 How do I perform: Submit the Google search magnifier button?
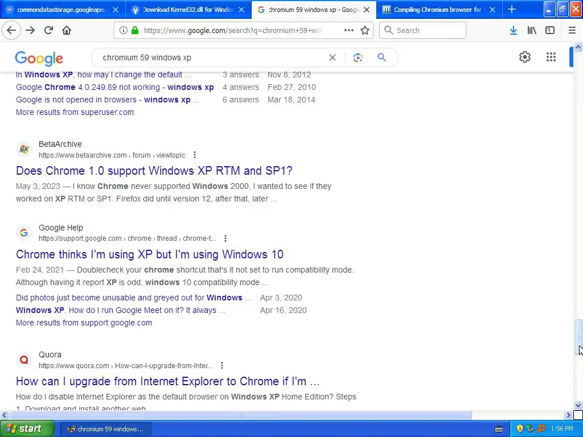point(381,57)
